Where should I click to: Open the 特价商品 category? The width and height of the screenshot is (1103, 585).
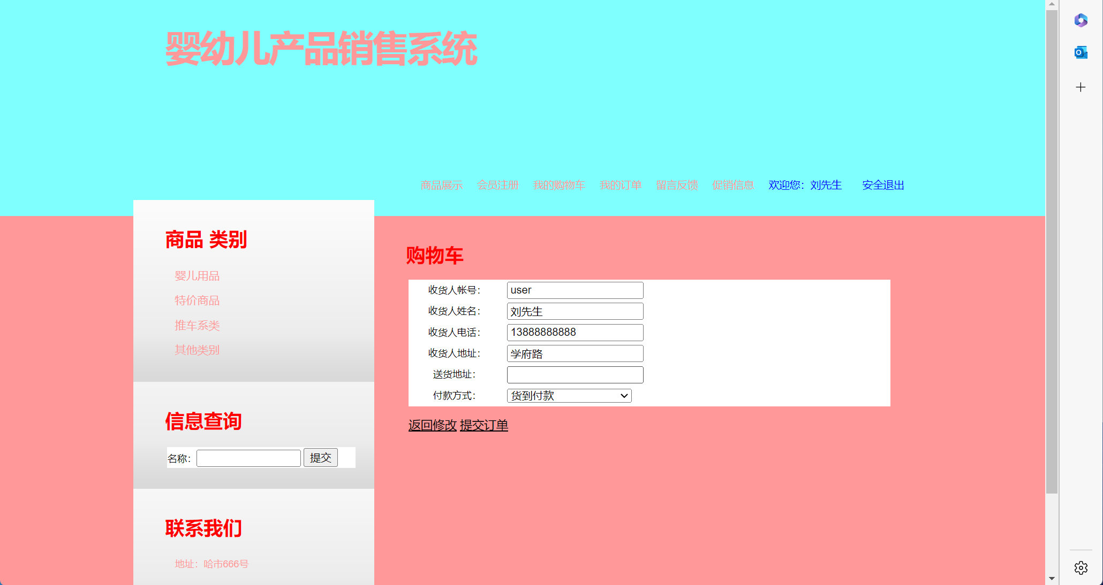coord(197,301)
